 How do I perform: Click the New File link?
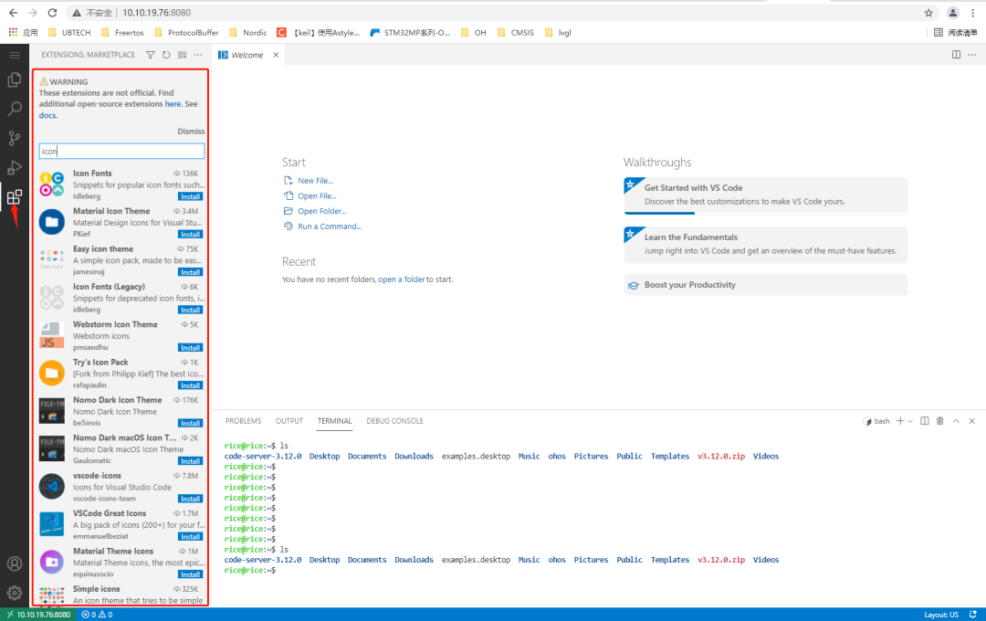click(315, 181)
